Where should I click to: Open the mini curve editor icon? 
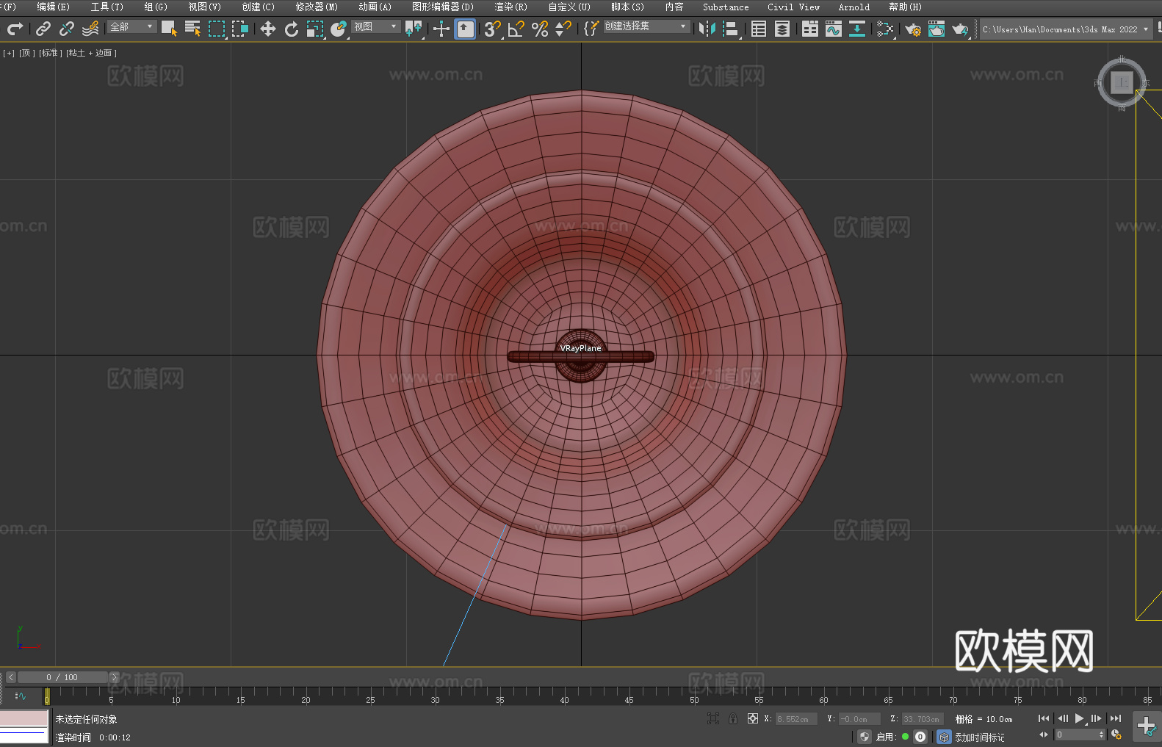pos(21,696)
